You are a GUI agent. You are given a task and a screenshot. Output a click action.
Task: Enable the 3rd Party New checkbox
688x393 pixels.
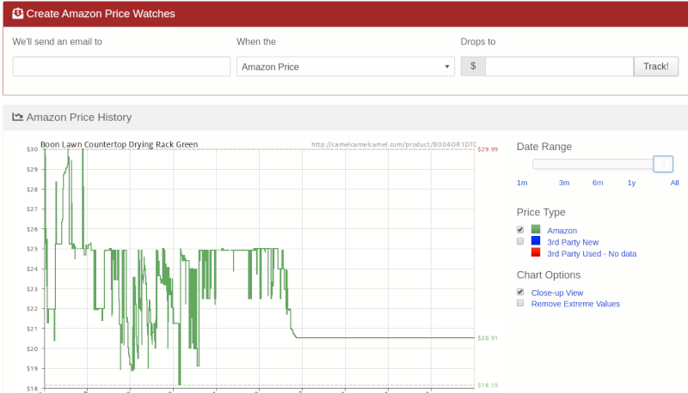click(x=520, y=241)
